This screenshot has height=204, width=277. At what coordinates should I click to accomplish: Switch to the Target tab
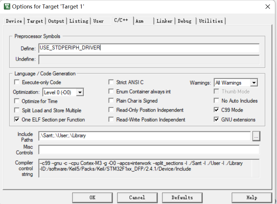coord(35,21)
